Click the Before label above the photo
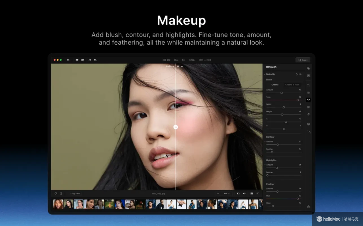 click(x=170, y=66)
